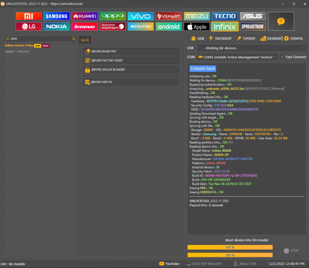Click the Manufacturer INFINIX MOBILITY LIMITED line
This screenshot has width=309, height=268.
coord(222,159)
